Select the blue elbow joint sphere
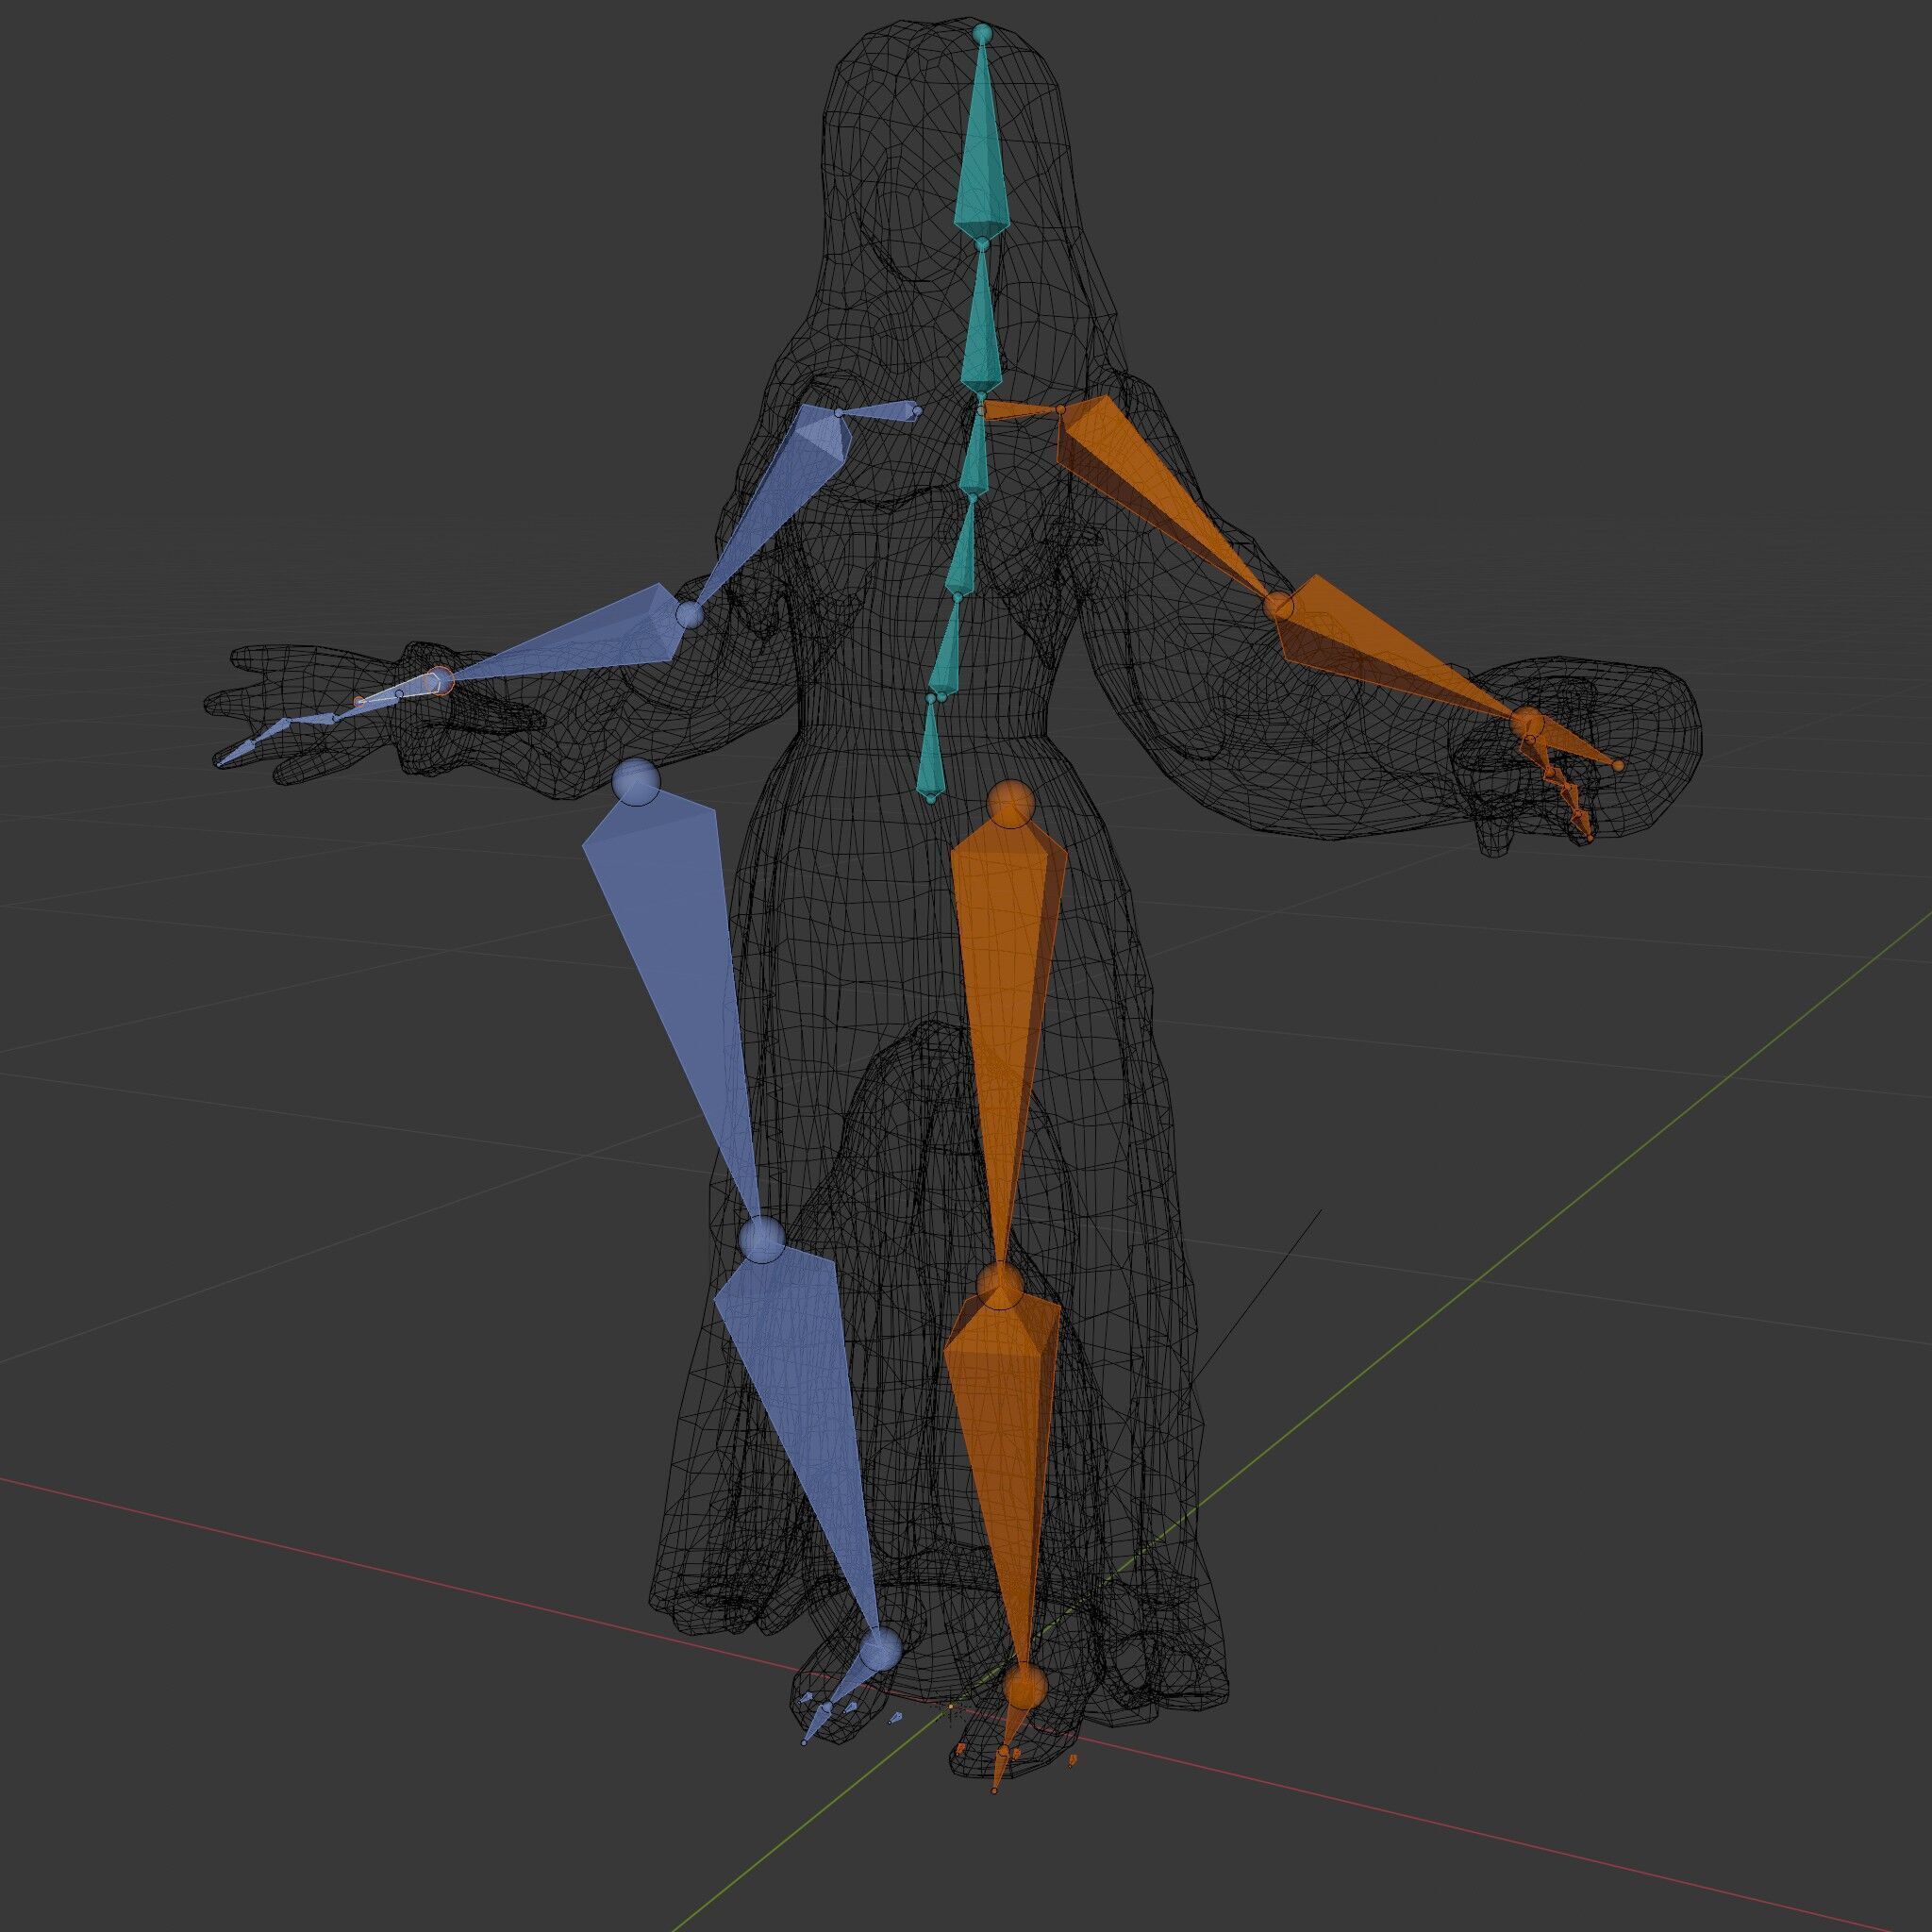The height and width of the screenshot is (1932, 1932). 690,614
